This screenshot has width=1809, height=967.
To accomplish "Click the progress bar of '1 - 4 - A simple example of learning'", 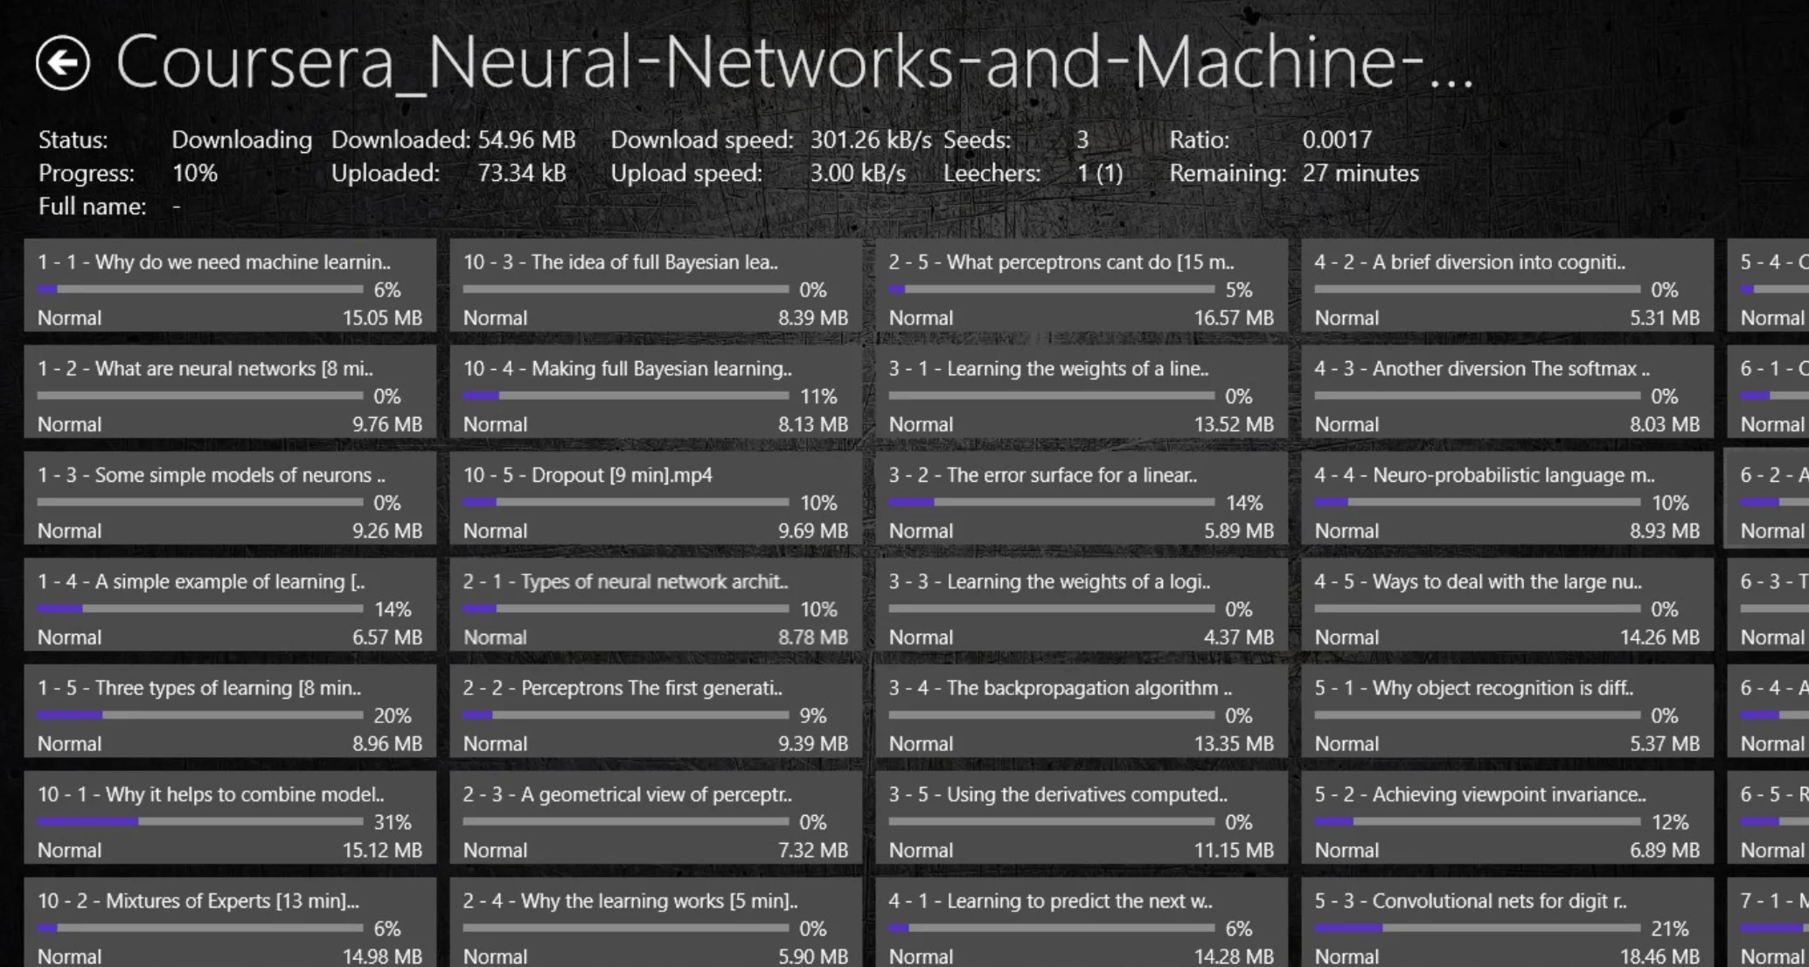I will pyautogui.click(x=200, y=609).
